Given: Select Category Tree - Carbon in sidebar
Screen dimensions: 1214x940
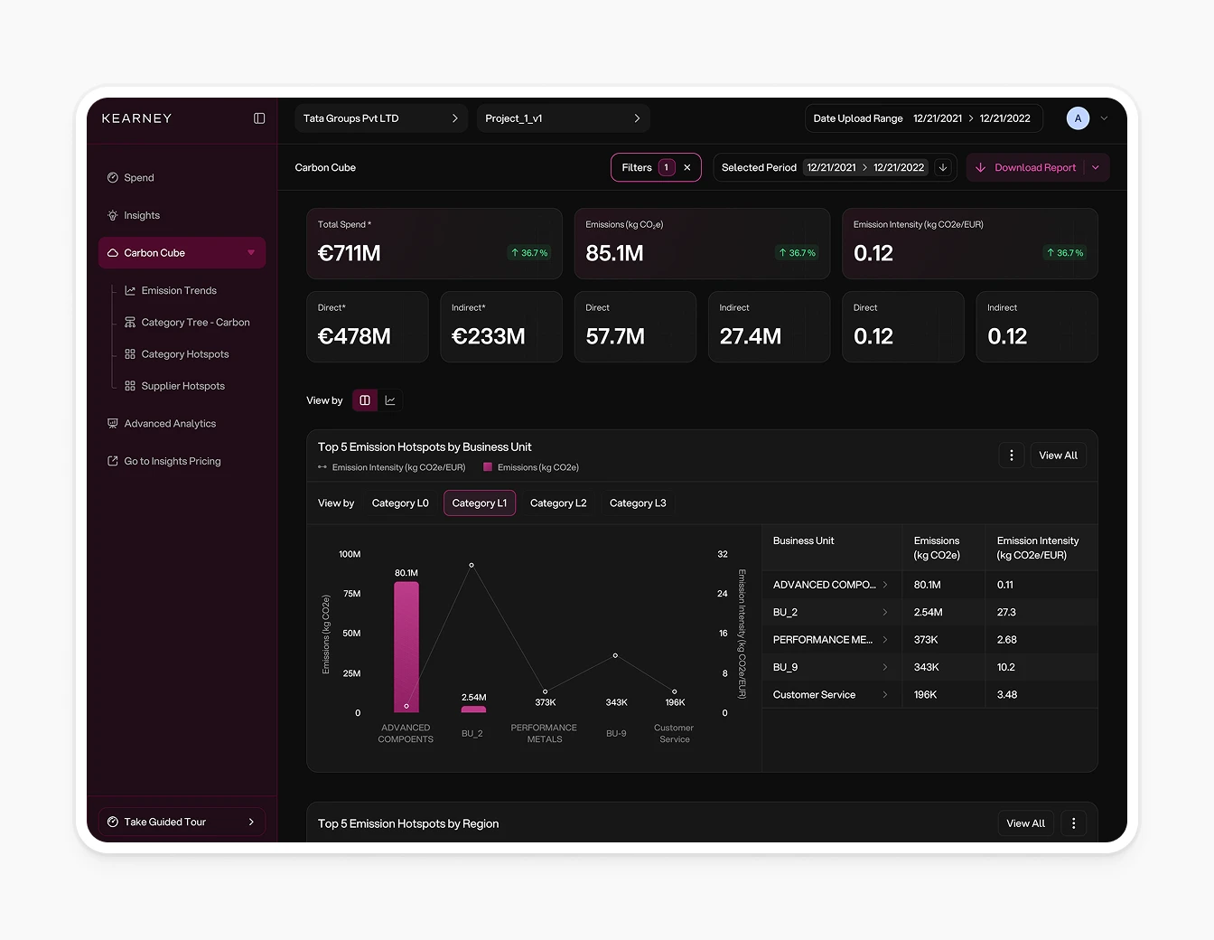Looking at the screenshot, I should [x=195, y=322].
